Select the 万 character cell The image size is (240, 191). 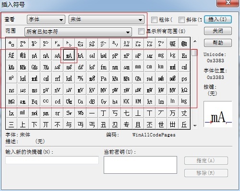(173, 113)
